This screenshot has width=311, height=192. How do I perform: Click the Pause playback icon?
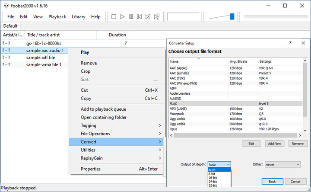[x=131, y=17]
